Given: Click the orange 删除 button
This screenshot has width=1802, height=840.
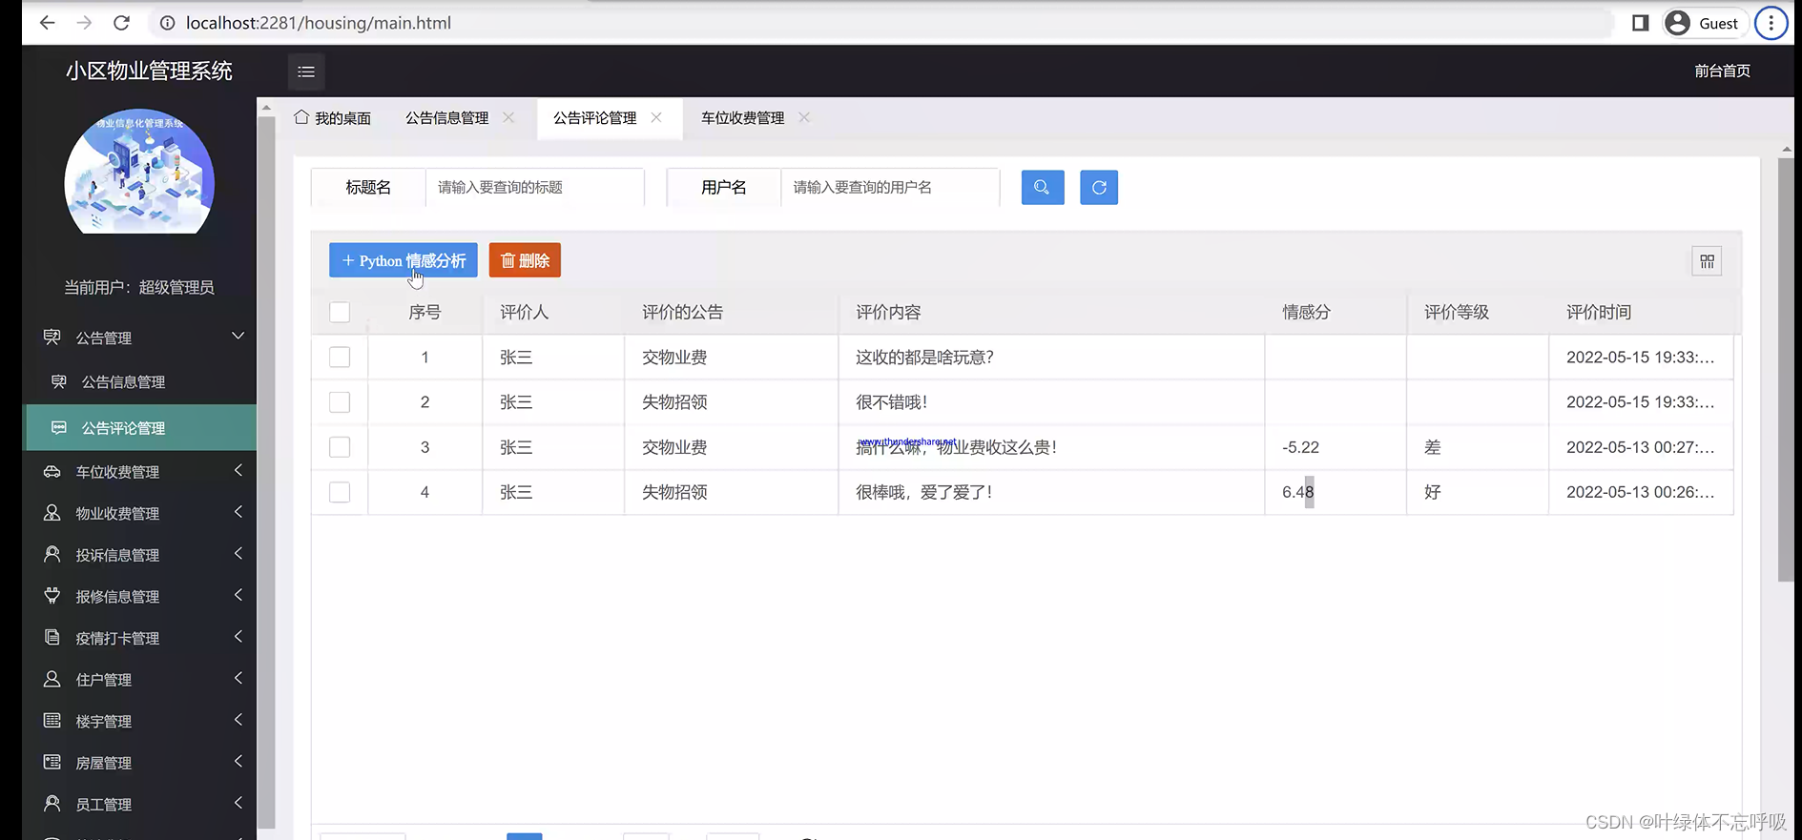Looking at the screenshot, I should click(525, 260).
